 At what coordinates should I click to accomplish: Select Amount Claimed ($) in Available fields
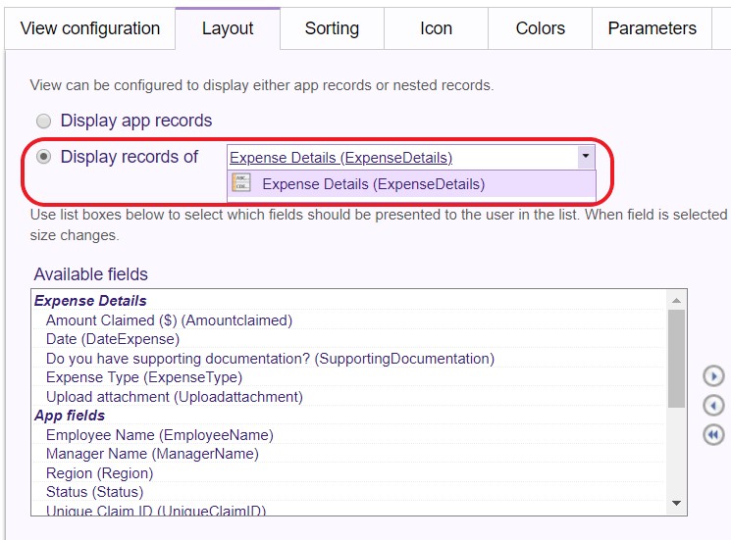click(x=169, y=320)
